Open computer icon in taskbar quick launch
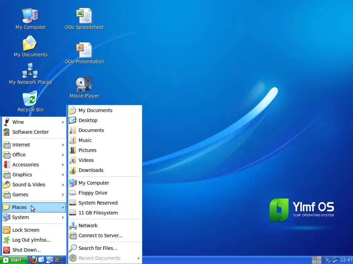 (x=50, y=260)
